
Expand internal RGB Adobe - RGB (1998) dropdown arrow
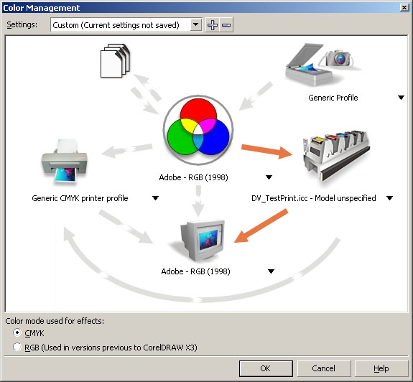[269, 177]
